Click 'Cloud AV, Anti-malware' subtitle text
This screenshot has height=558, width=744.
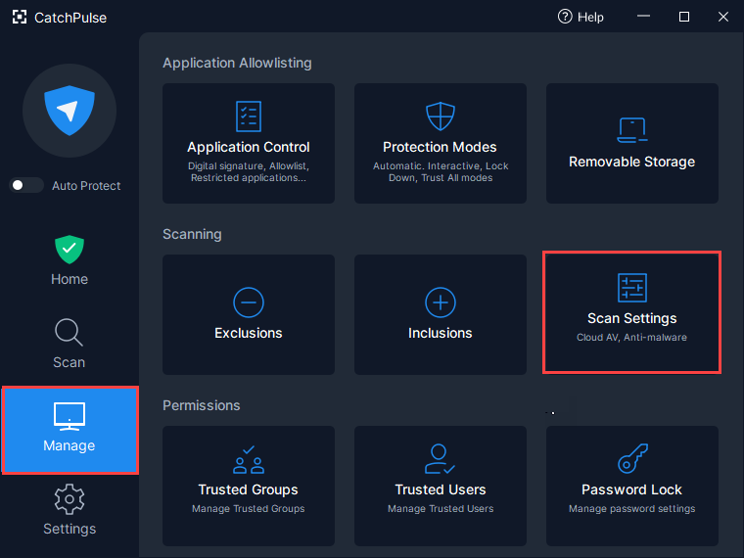[632, 338]
